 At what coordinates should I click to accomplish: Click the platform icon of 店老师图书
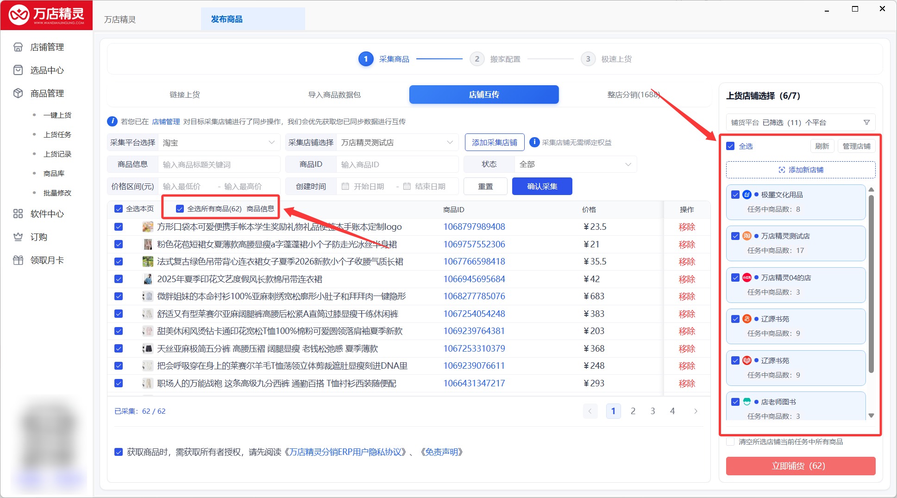tap(747, 402)
